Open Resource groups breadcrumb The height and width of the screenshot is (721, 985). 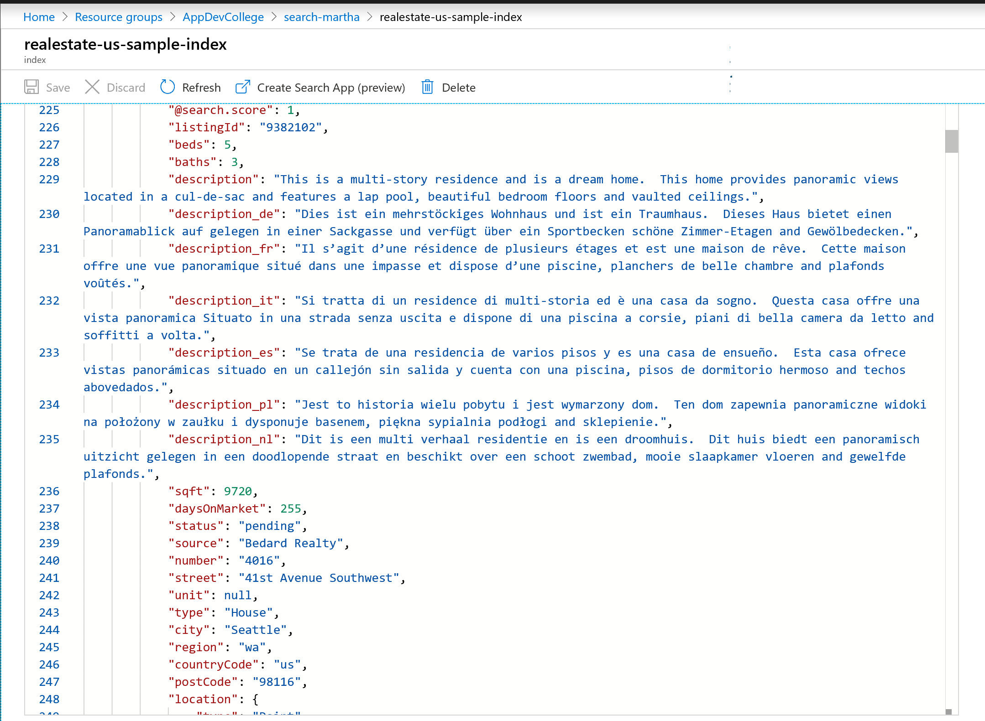coord(119,17)
